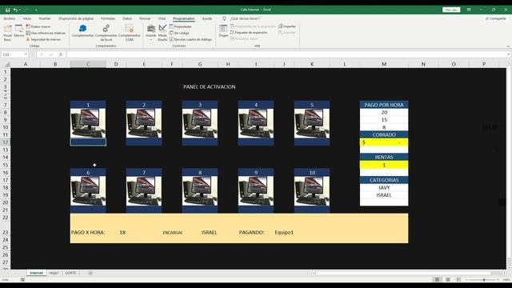
Task: Click inside the formula bar
Action: point(286,54)
